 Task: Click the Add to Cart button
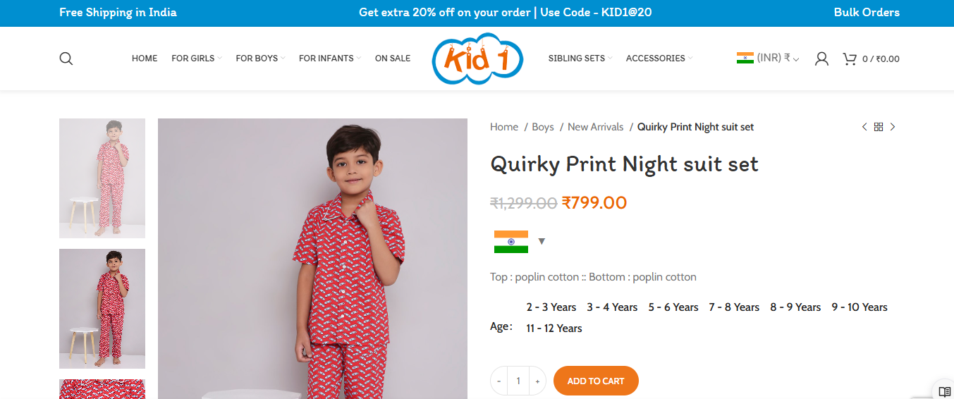coord(596,381)
